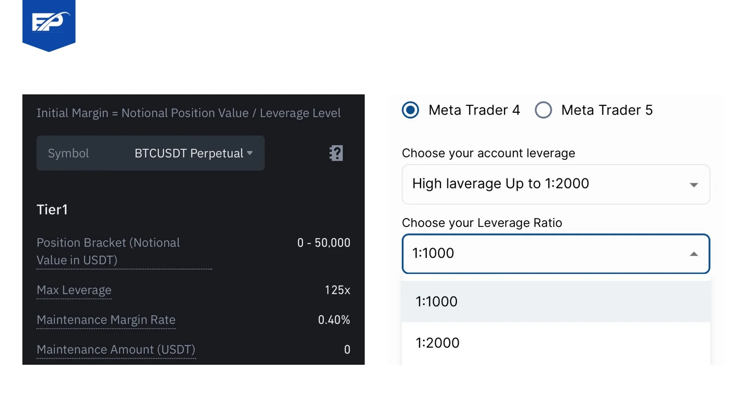The width and height of the screenshot is (741, 416).
Task: Select Meta Trader 4 radio button
Action: pyautogui.click(x=410, y=110)
